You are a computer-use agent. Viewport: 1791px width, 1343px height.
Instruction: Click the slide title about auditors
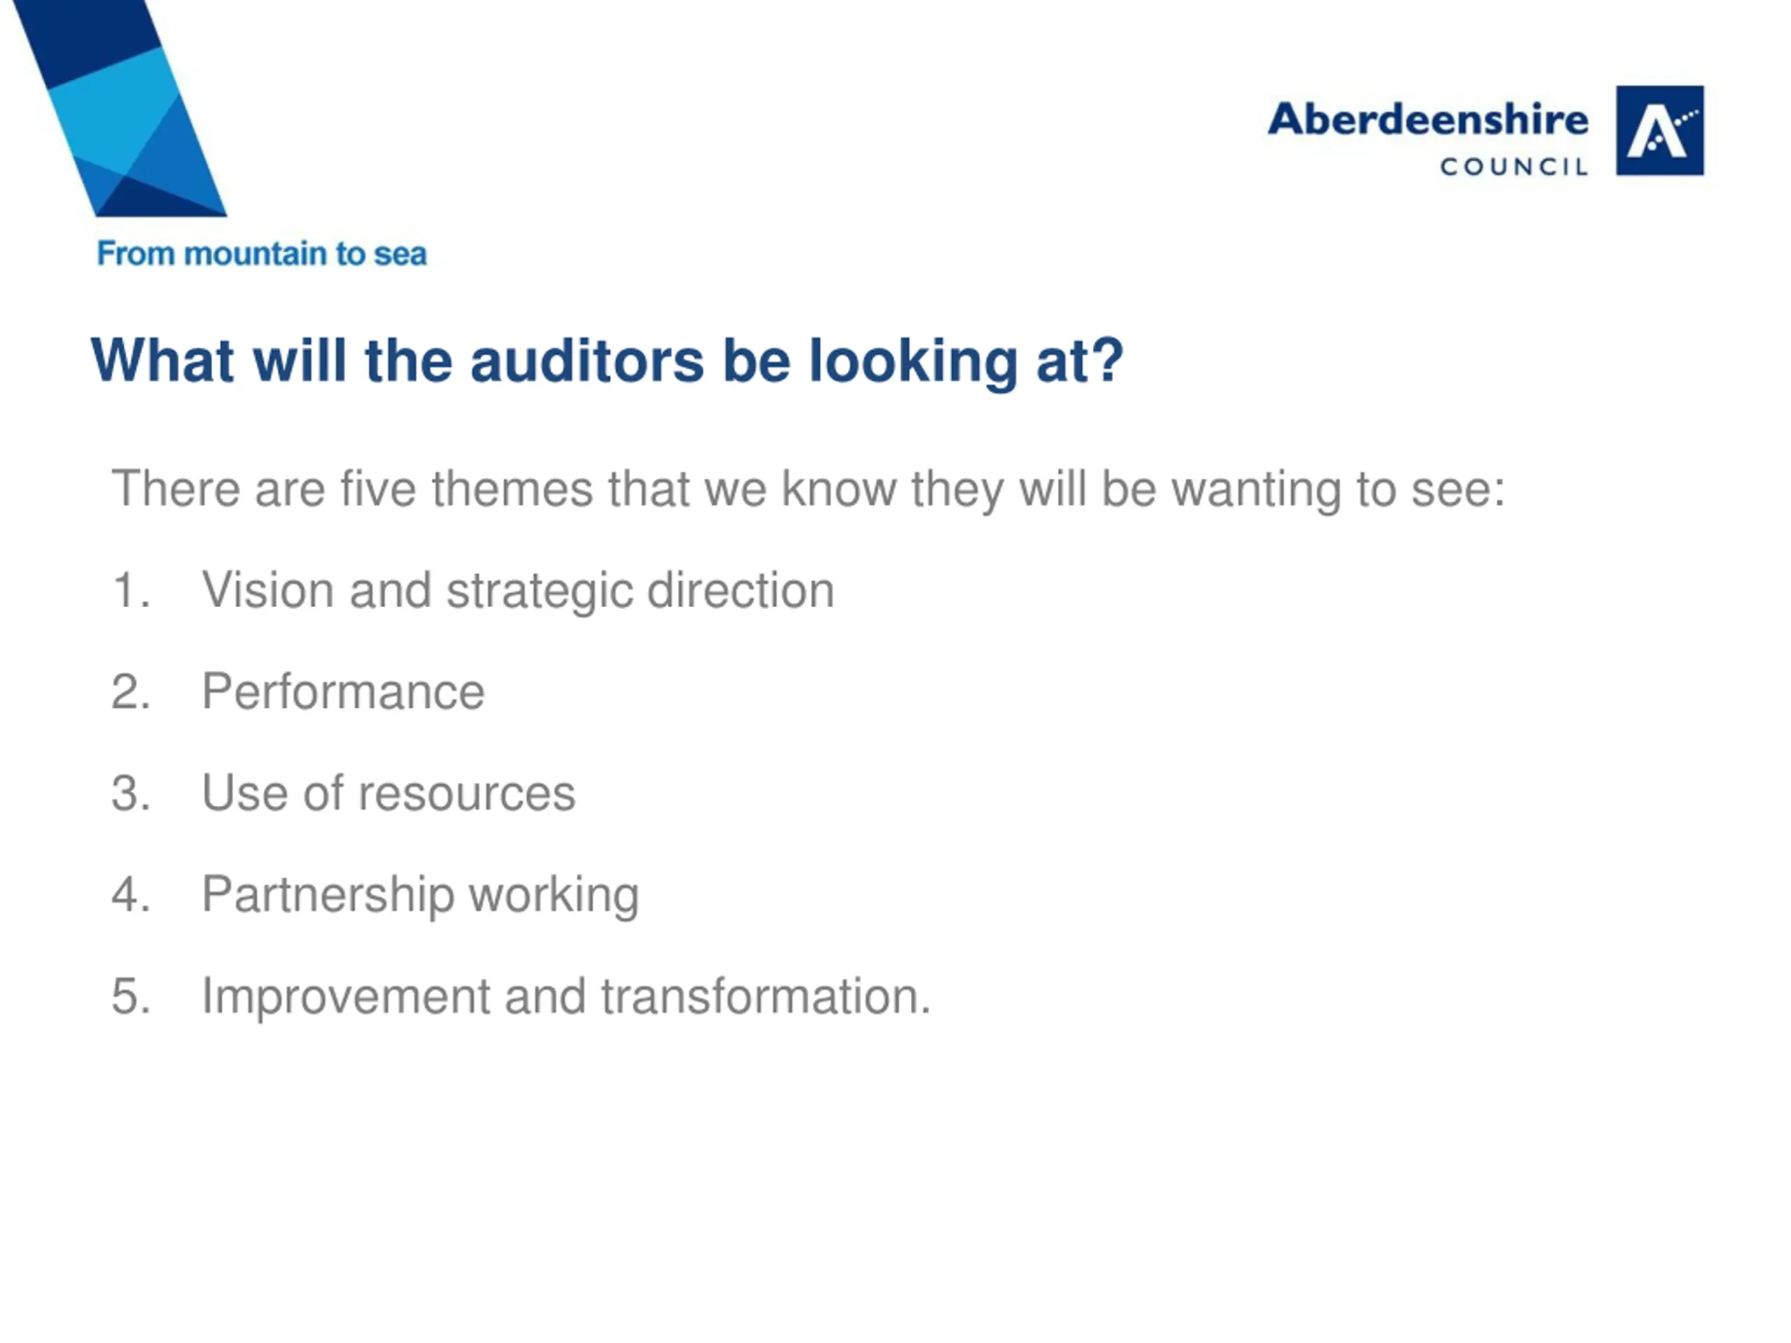(x=607, y=360)
